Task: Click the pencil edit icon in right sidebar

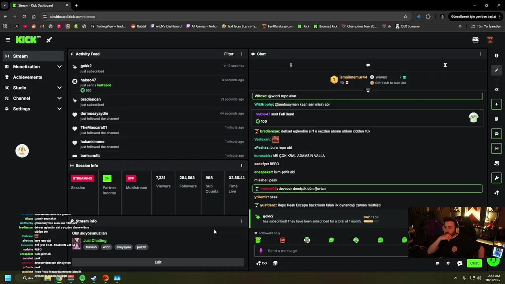Action: click(x=496, y=70)
